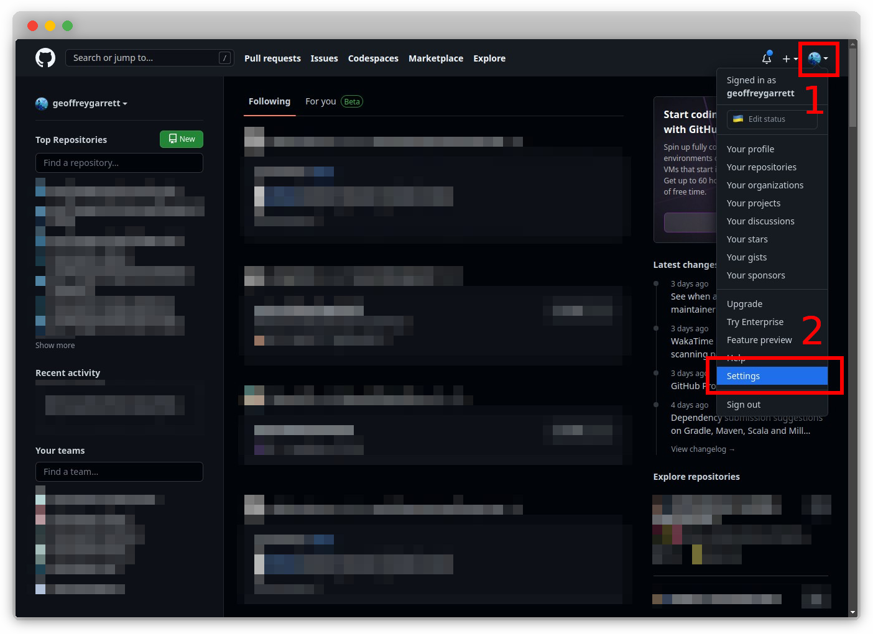The height and width of the screenshot is (634, 873).
Task: Toggle the user avatar menu
Action: 818,58
